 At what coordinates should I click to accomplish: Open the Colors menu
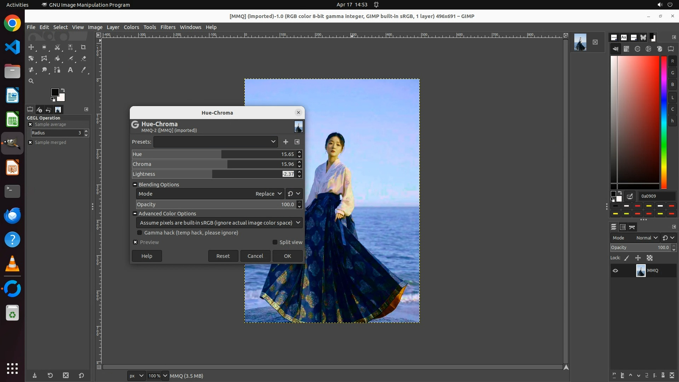pos(131,27)
